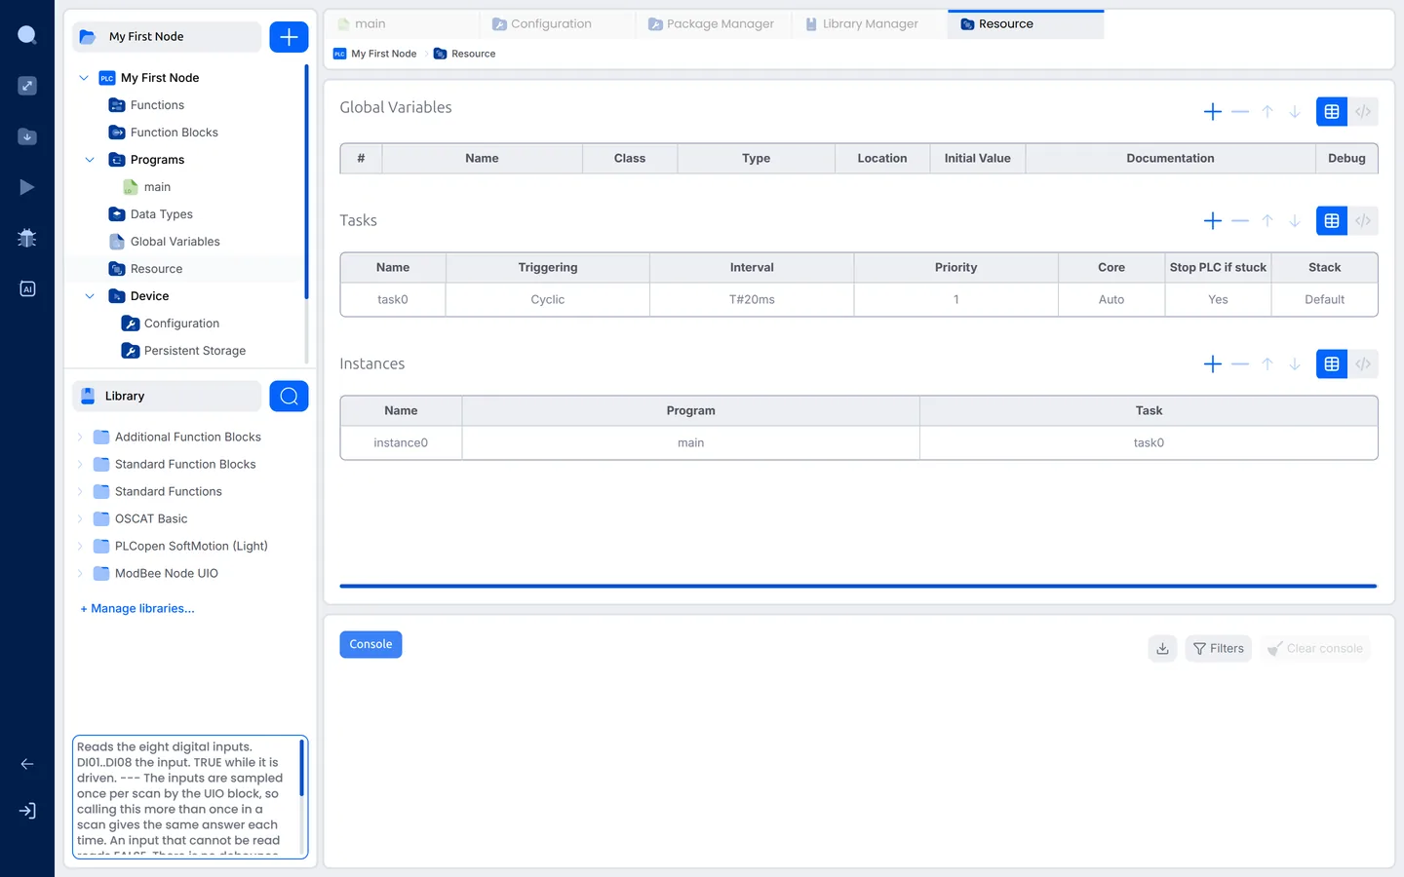The height and width of the screenshot is (877, 1404).
Task: Move instance up with arrow icon
Action: tap(1267, 364)
